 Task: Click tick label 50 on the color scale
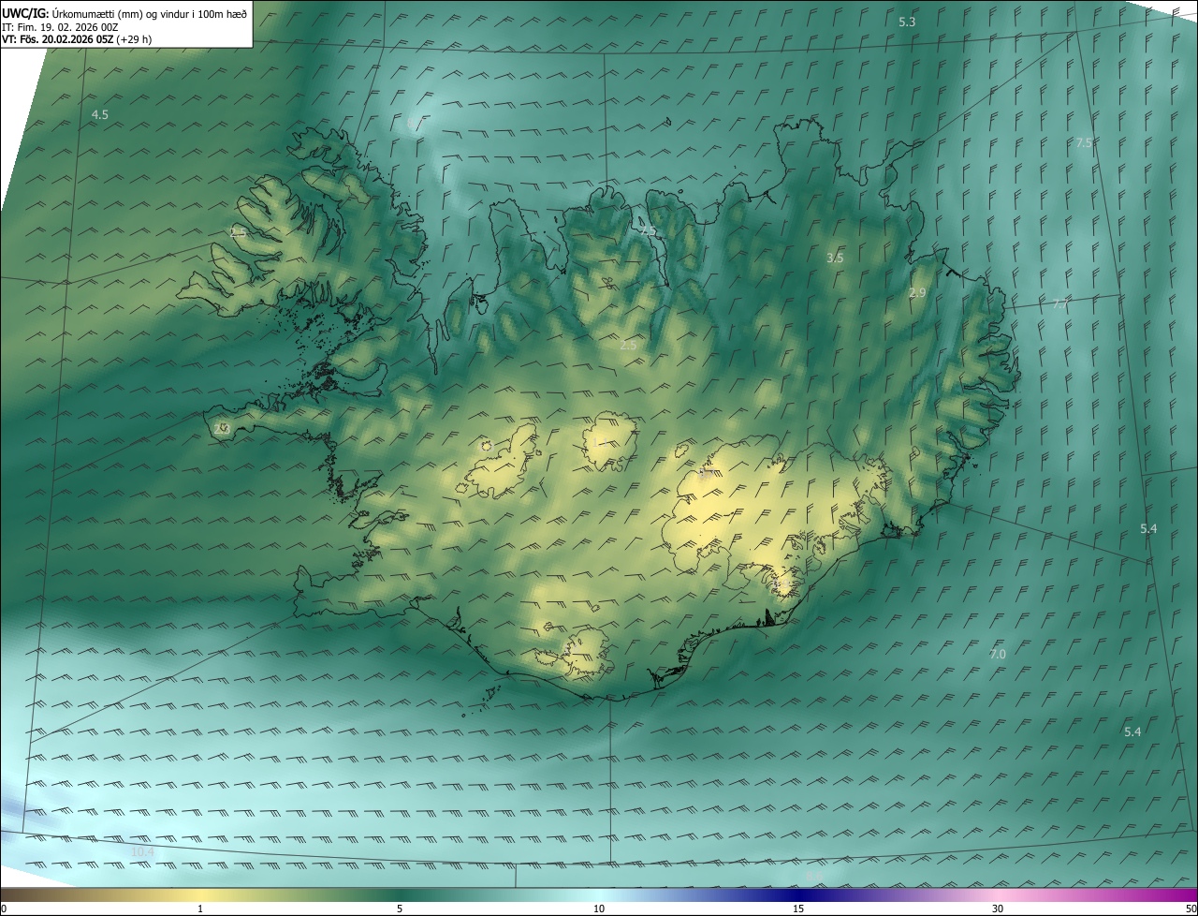click(1191, 909)
